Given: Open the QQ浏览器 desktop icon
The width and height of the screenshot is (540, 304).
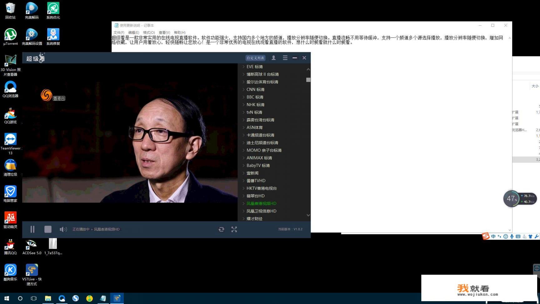Looking at the screenshot, I should [10, 89].
